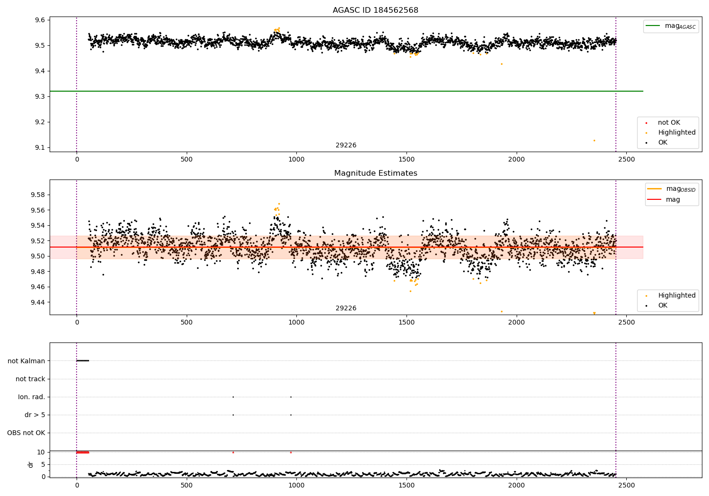Viewport: 709px width, 496px height.
Task: Click the 'Ion. rad.' y-axis label
Action: pos(32,397)
